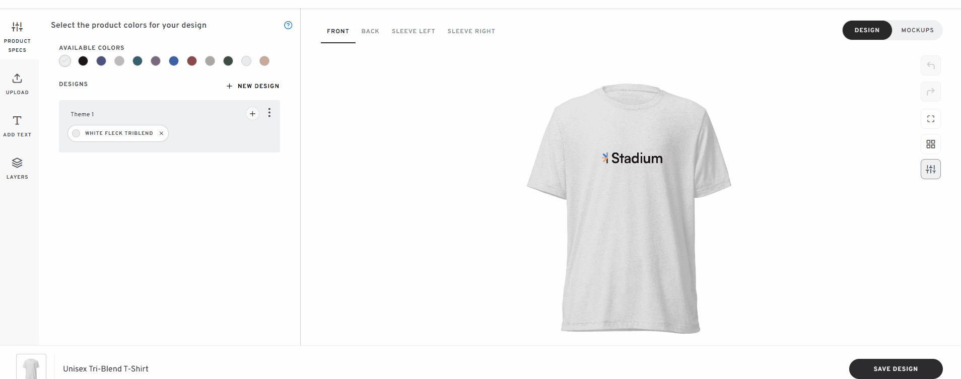Toggle the product colors settings button
Screen dimensions: 961x379
point(931,169)
